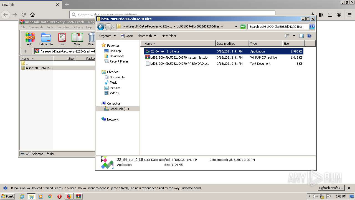This screenshot has height=200, width=355.
Task: Click the WinRAR Add toolbar icon
Action: point(30,39)
